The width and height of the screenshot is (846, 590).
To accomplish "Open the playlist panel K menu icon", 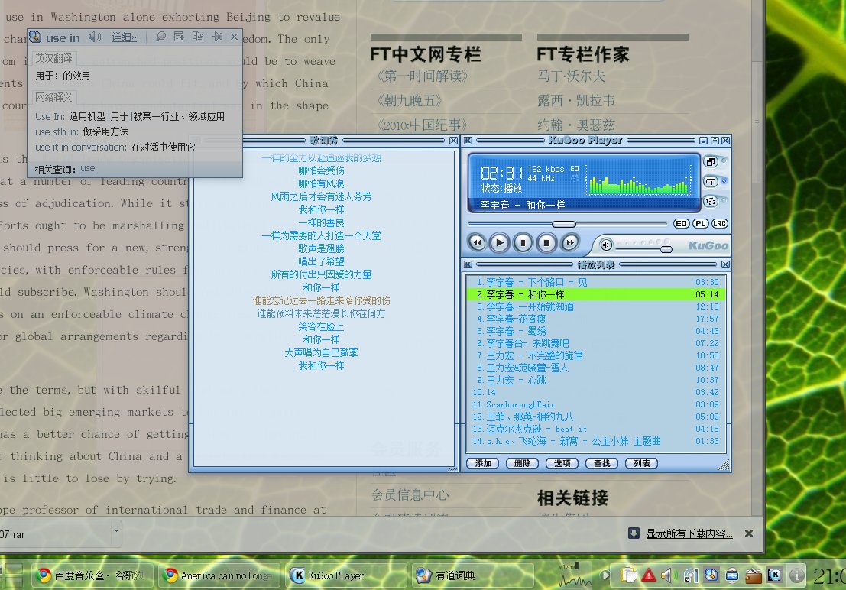I will 468,264.
